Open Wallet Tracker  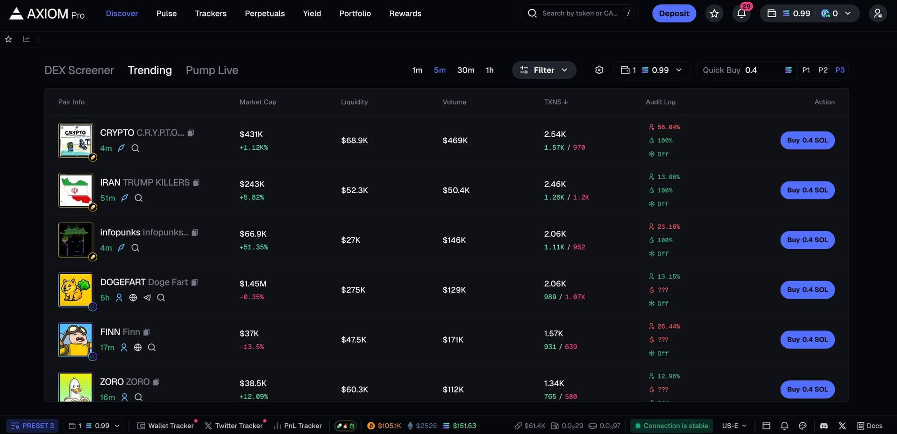tap(166, 426)
